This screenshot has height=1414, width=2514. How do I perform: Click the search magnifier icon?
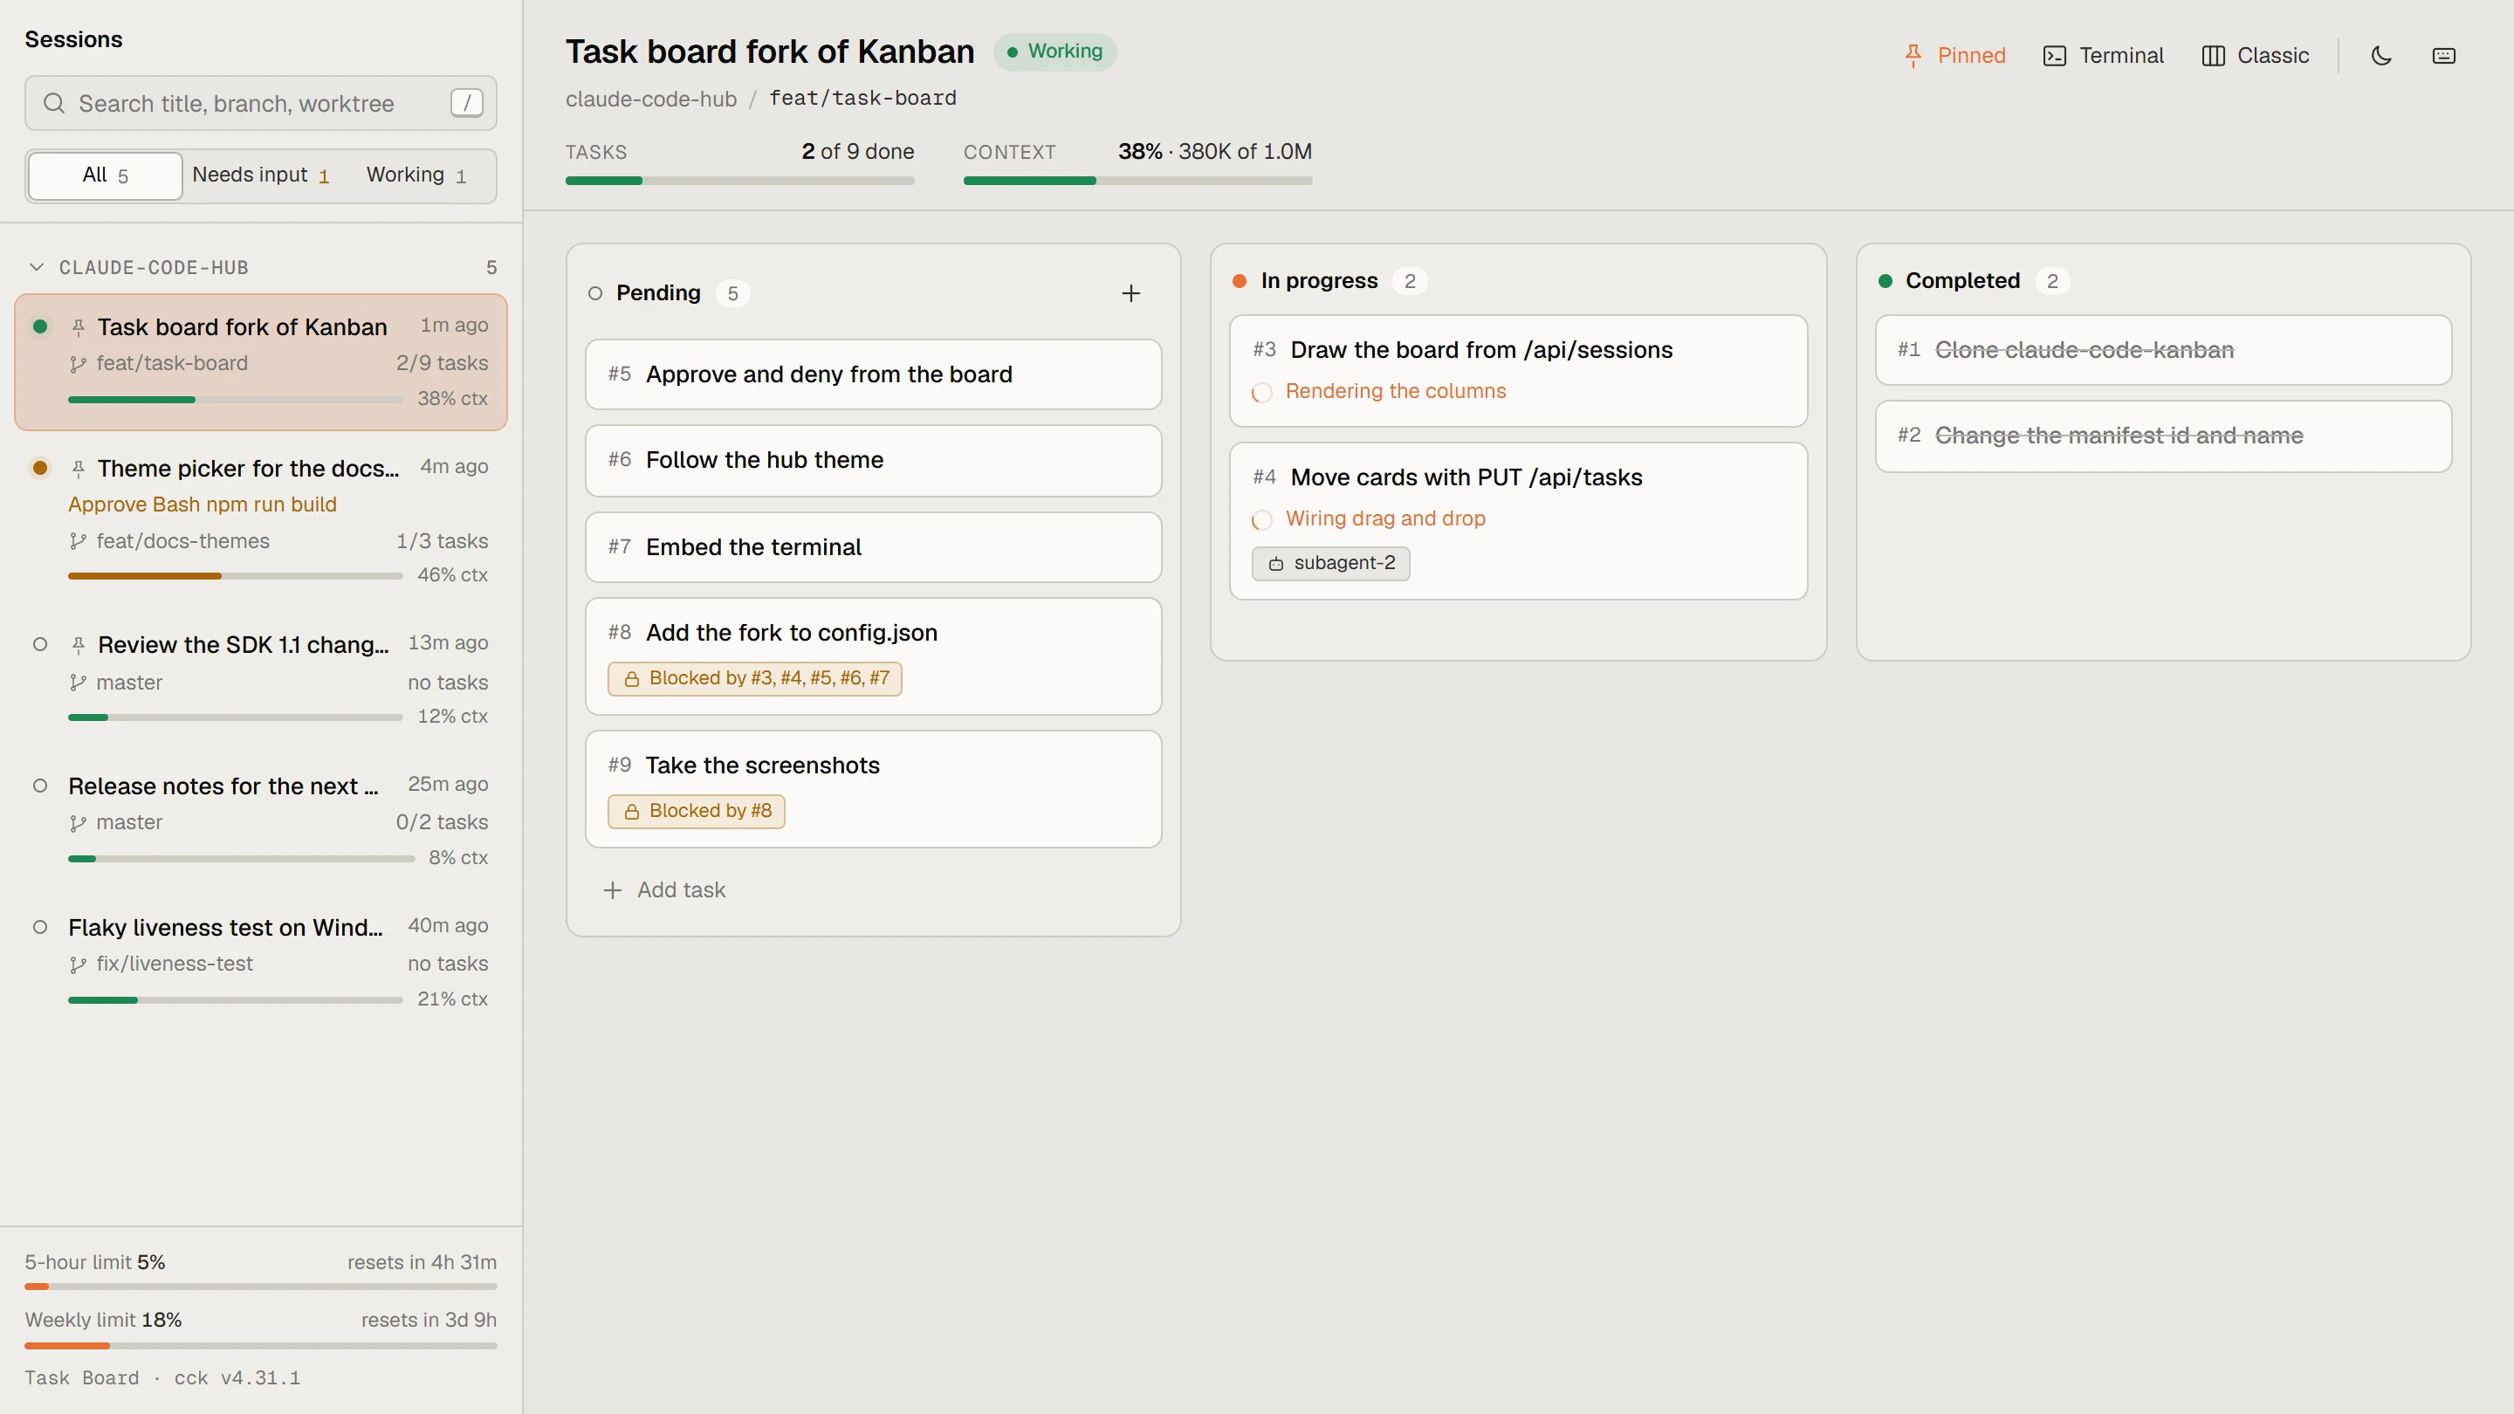click(x=55, y=104)
